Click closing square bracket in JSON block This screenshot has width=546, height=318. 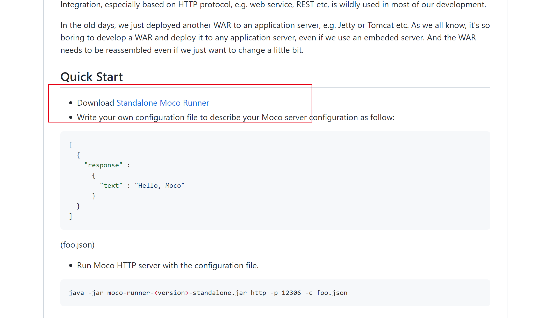click(70, 216)
